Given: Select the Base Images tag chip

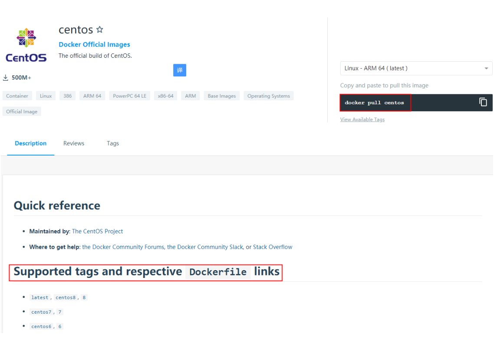Looking at the screenshot, I should 222,96.
